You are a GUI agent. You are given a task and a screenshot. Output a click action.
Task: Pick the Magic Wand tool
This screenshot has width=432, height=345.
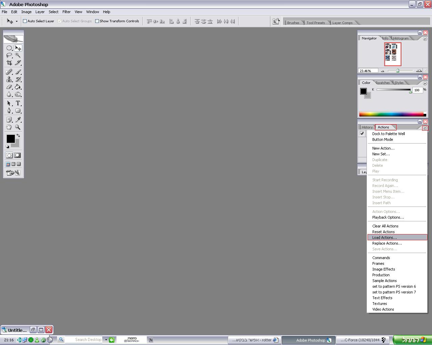18,55
